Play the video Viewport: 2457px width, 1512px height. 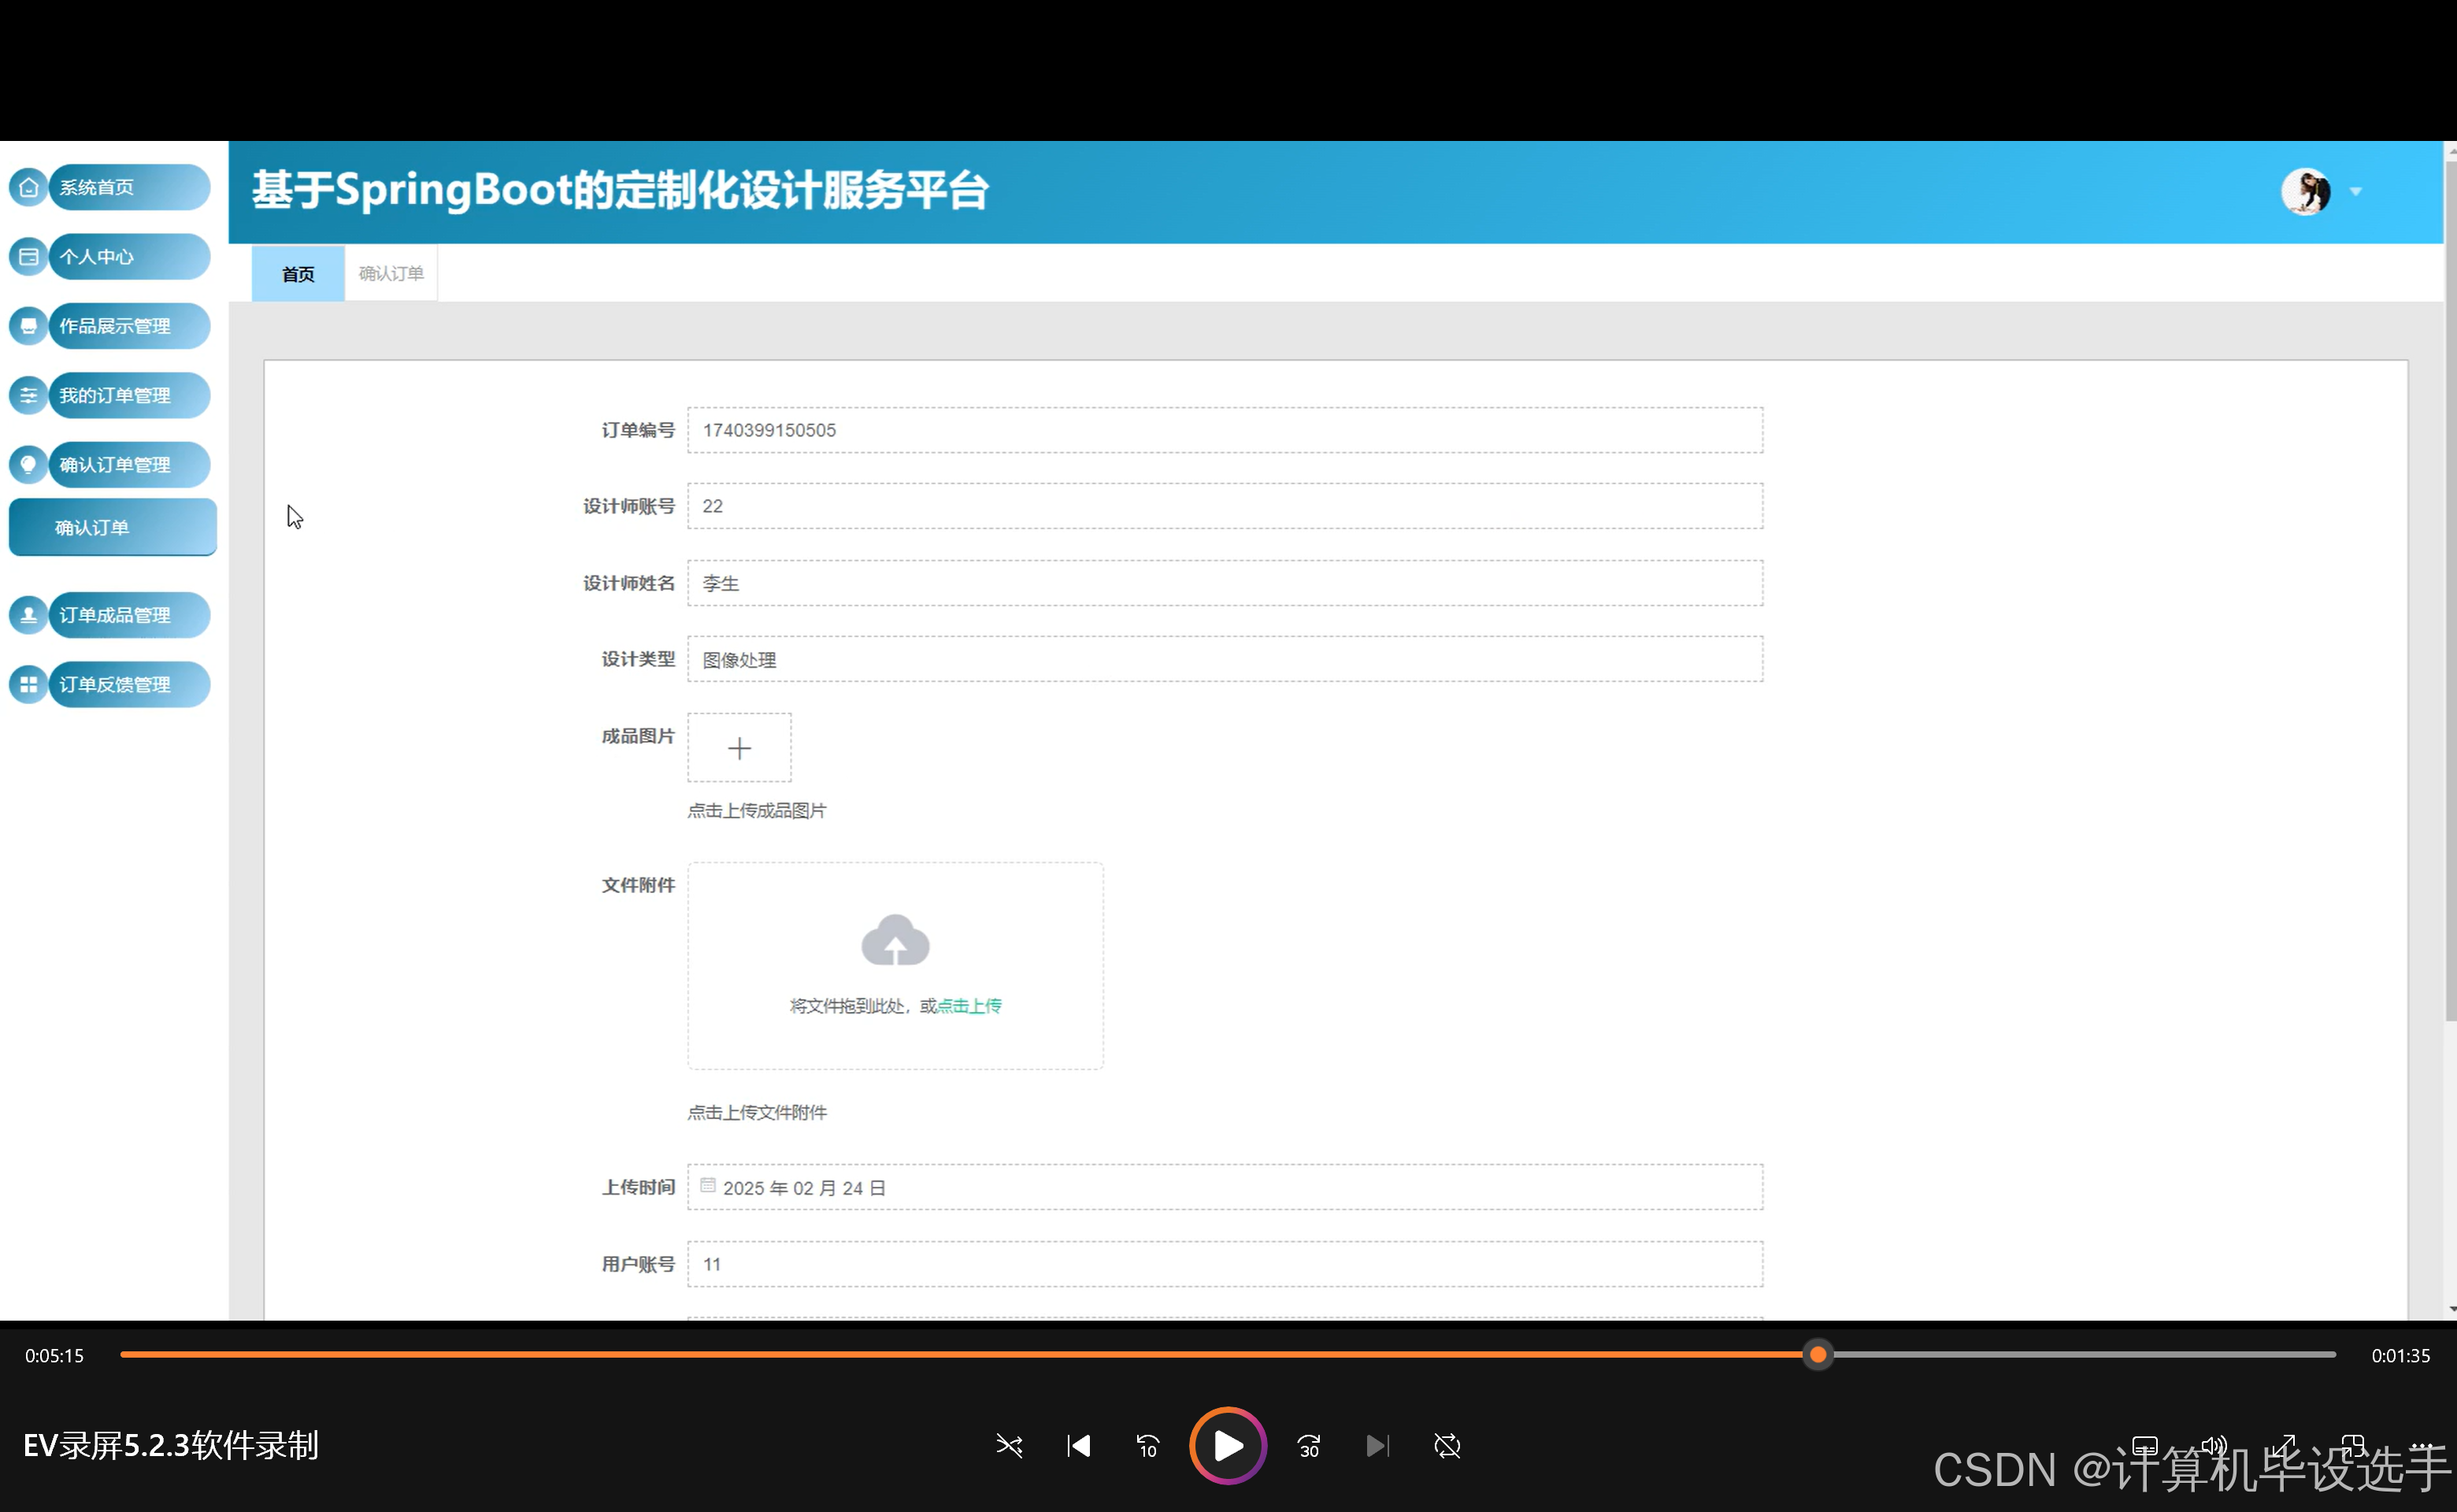coord(1228,1445)
